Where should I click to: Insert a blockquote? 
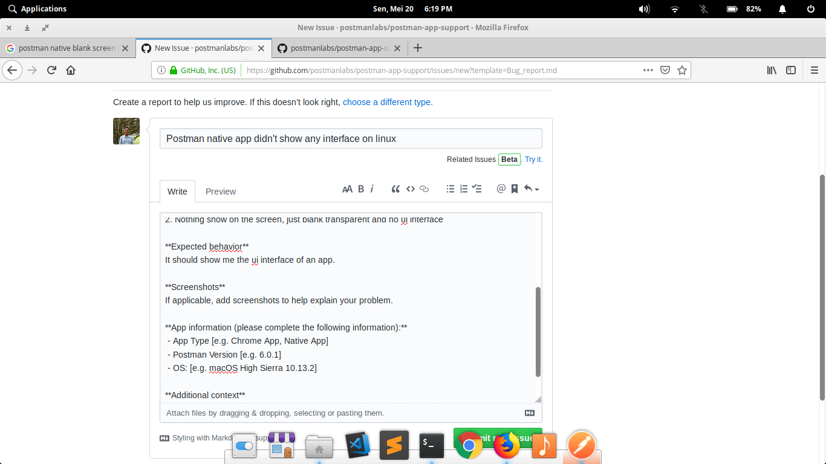[x=396, y=188]
